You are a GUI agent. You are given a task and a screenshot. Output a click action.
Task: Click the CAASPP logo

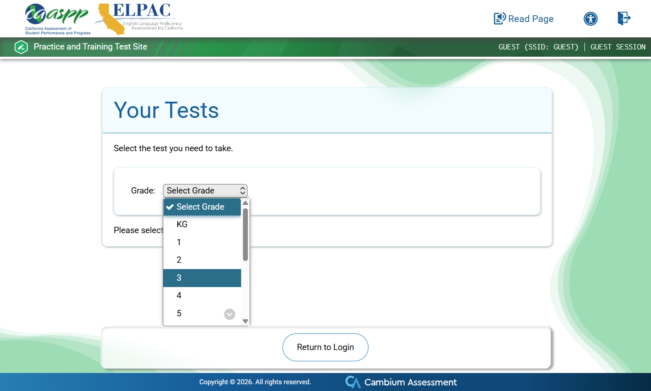pyautogui.click(x=58, y=19)
